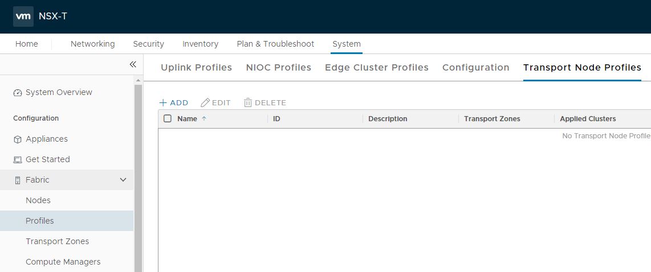Viewport: 651px width, 272px height.
Task: Switch to the NIOC Profiles tab
Action: [x=279, y=67]
